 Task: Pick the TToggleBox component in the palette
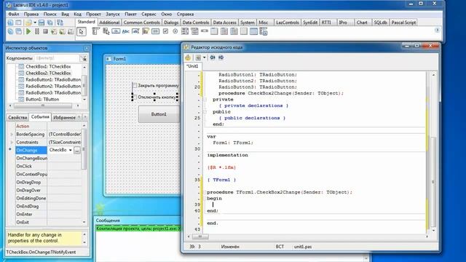point(155,31)
